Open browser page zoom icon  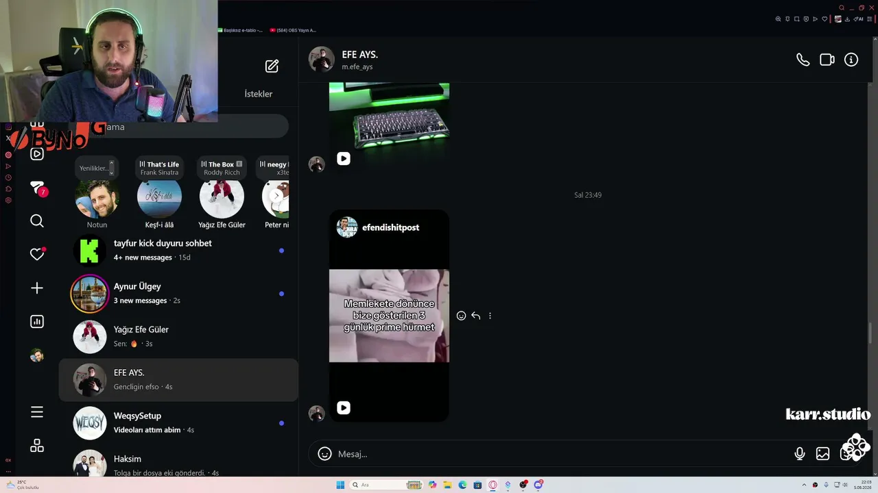778,19
